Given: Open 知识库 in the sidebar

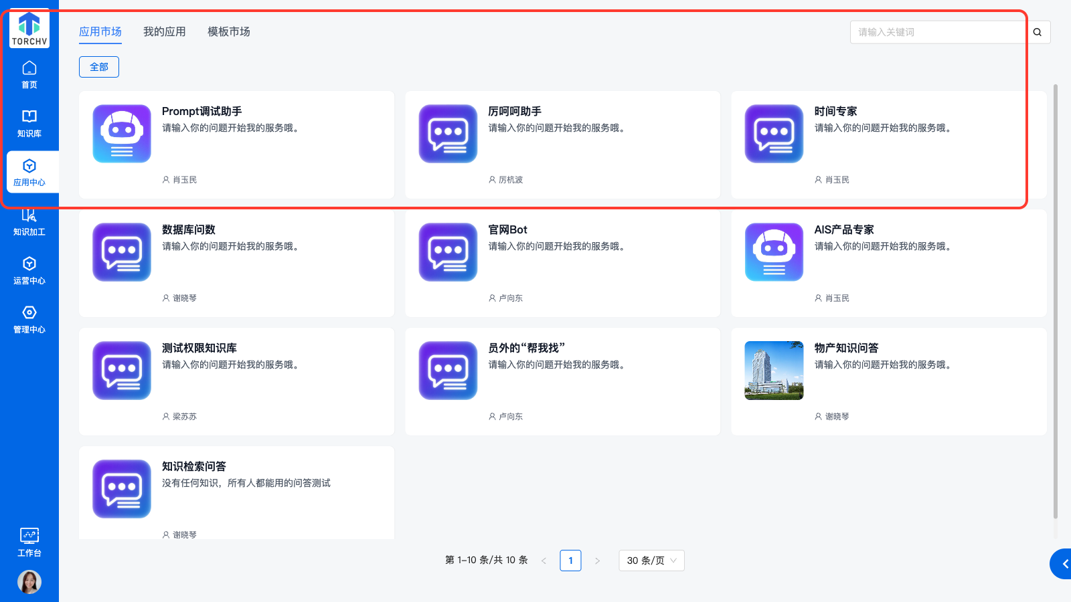Looking at the screenshot, I should coord(29,123).
